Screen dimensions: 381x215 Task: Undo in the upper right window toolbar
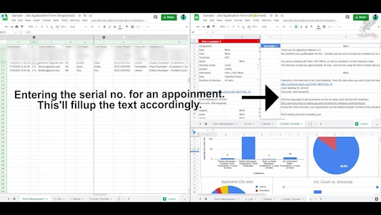tap(198, 26)
